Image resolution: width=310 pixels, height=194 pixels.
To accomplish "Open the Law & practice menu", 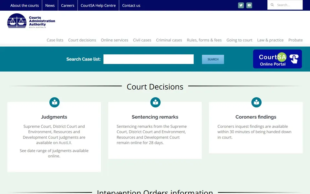I will 270,40.
